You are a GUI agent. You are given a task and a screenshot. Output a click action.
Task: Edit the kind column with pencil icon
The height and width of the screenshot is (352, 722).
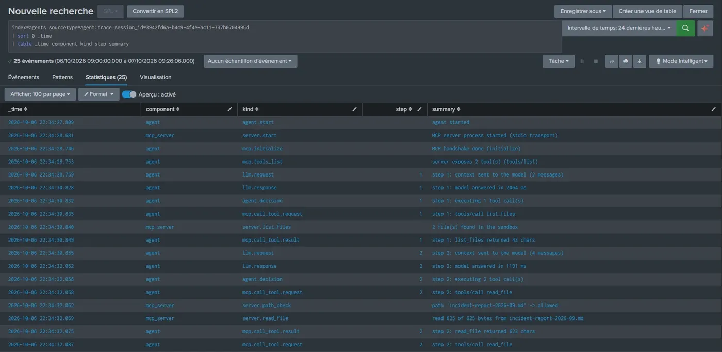click(x=354, y=109)
